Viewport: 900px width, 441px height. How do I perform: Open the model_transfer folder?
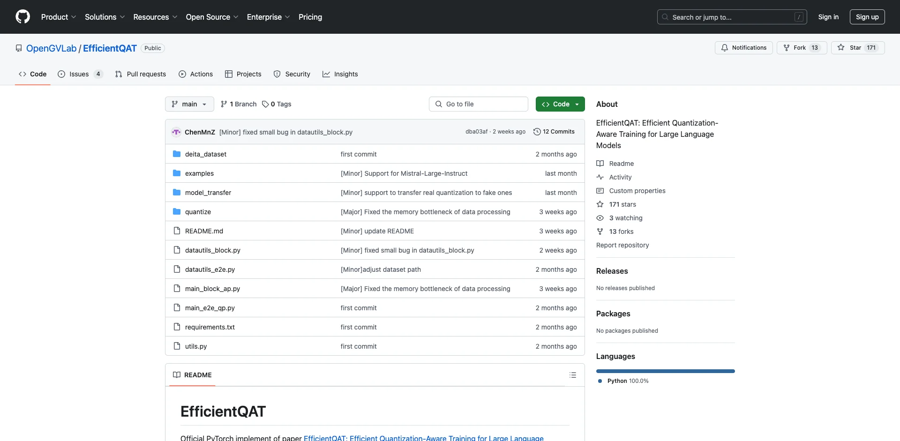[208, 193]
